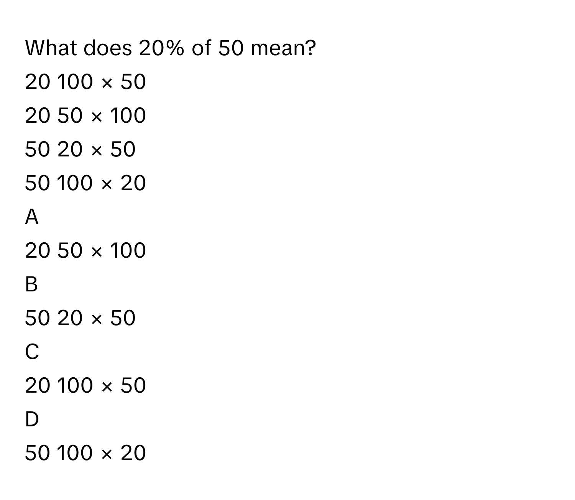The height and width of the screenshot is (500, 575).
Task: Click the word "mean?" ending the question
Action: click(x=284, y=48)
